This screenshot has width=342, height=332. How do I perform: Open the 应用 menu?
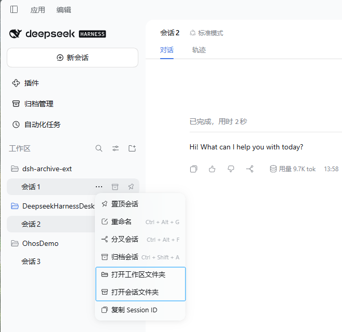37,10
